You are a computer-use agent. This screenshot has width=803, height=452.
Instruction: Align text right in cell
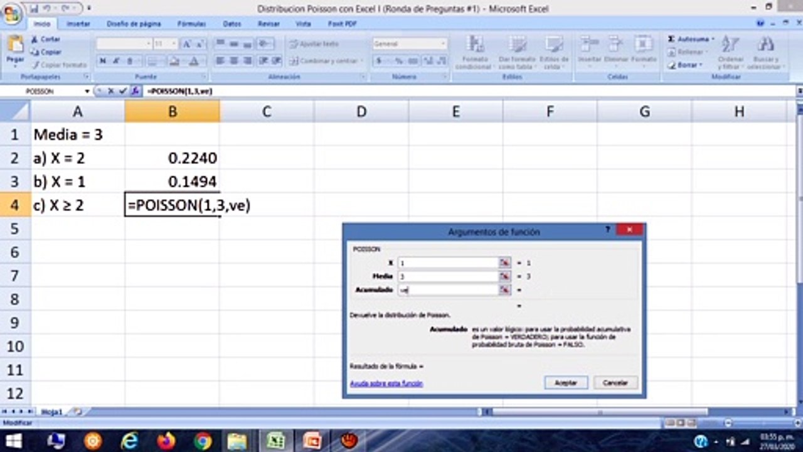[247, 61]
